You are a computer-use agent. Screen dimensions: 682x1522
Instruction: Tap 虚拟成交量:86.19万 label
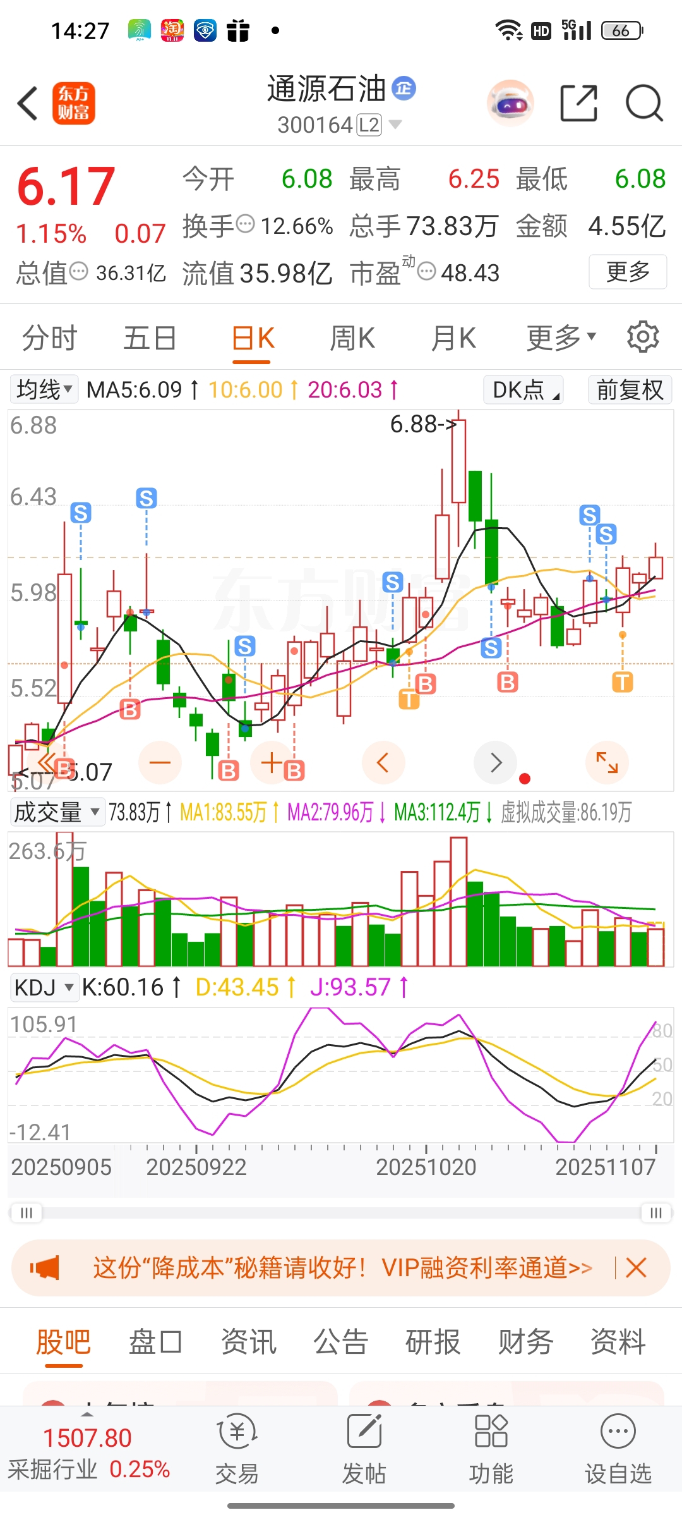566,812
